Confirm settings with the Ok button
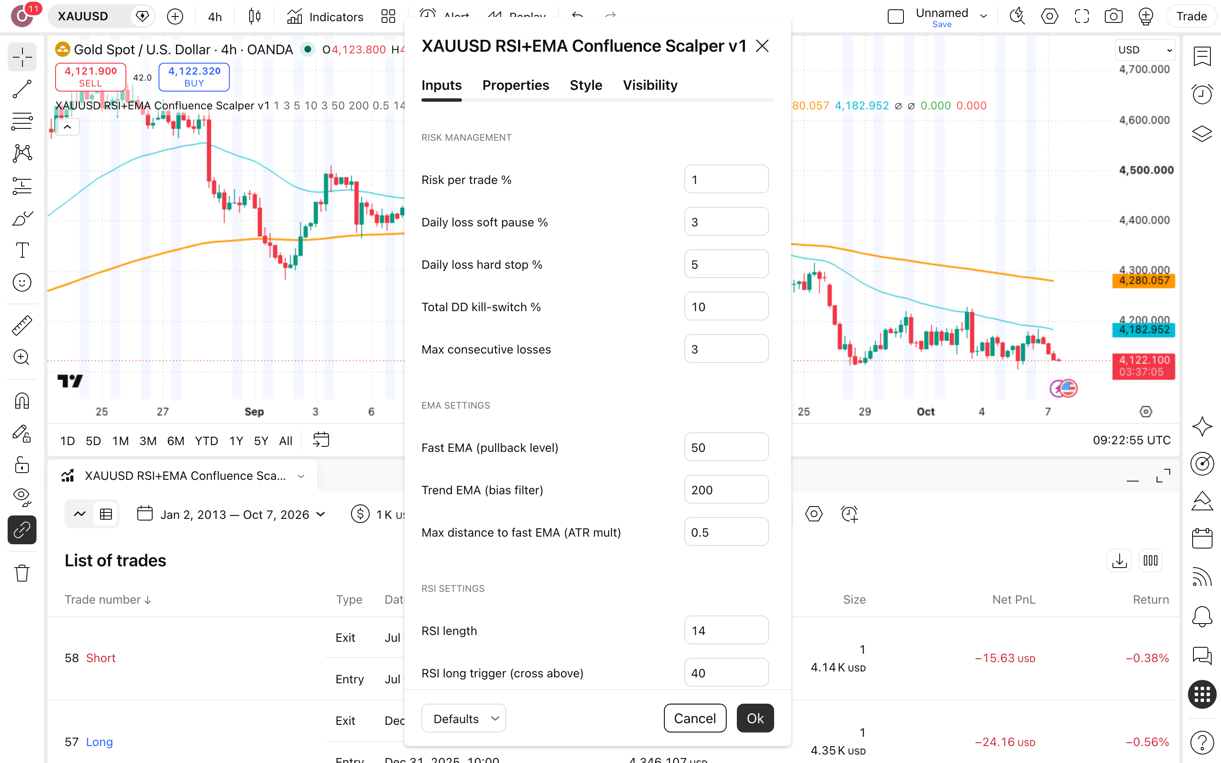 755,718
